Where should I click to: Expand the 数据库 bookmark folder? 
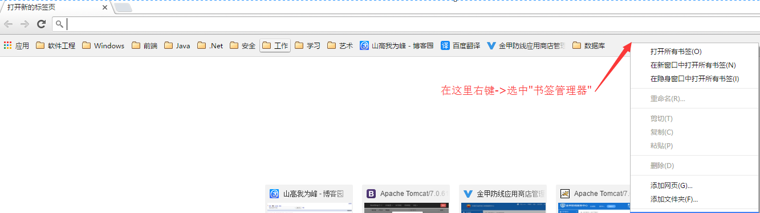point(588,46)
